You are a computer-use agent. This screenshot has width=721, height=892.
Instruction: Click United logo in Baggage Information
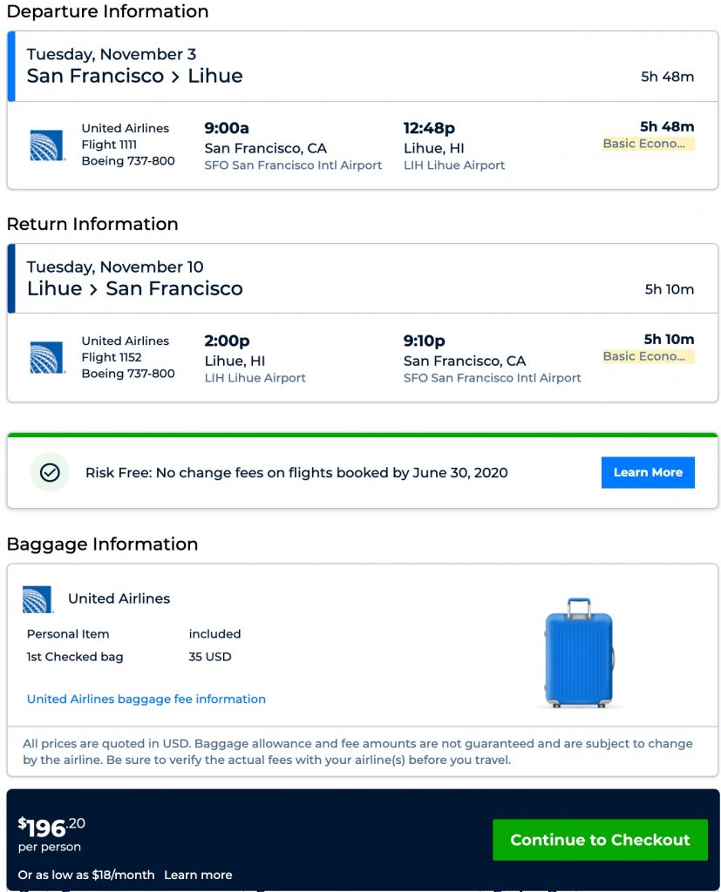point(37,599)
